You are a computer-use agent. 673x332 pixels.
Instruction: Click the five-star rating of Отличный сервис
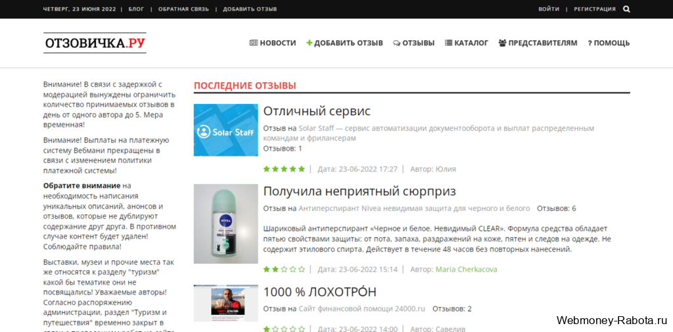tap(284, 169)
